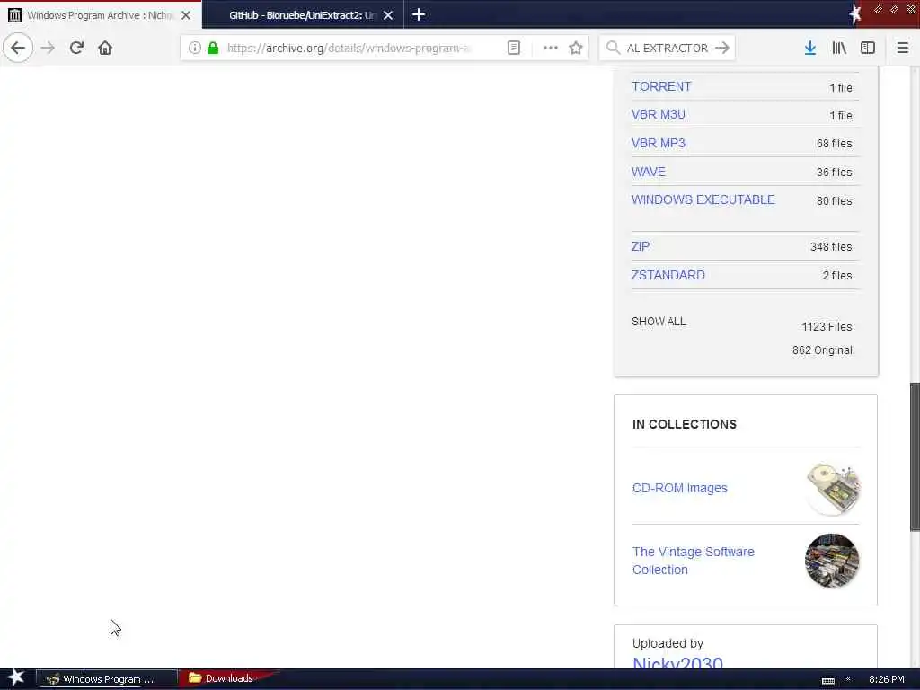
Task: Expand the ZIP download list
Action: pos(640,246)
